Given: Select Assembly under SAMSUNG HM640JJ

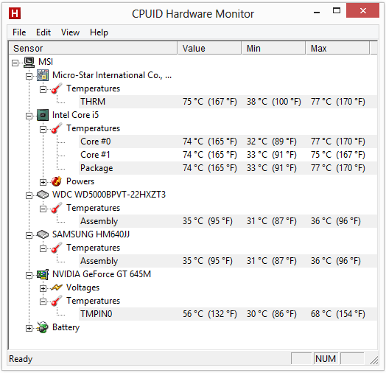Looking at the screenshot, I should click(228, 261).
